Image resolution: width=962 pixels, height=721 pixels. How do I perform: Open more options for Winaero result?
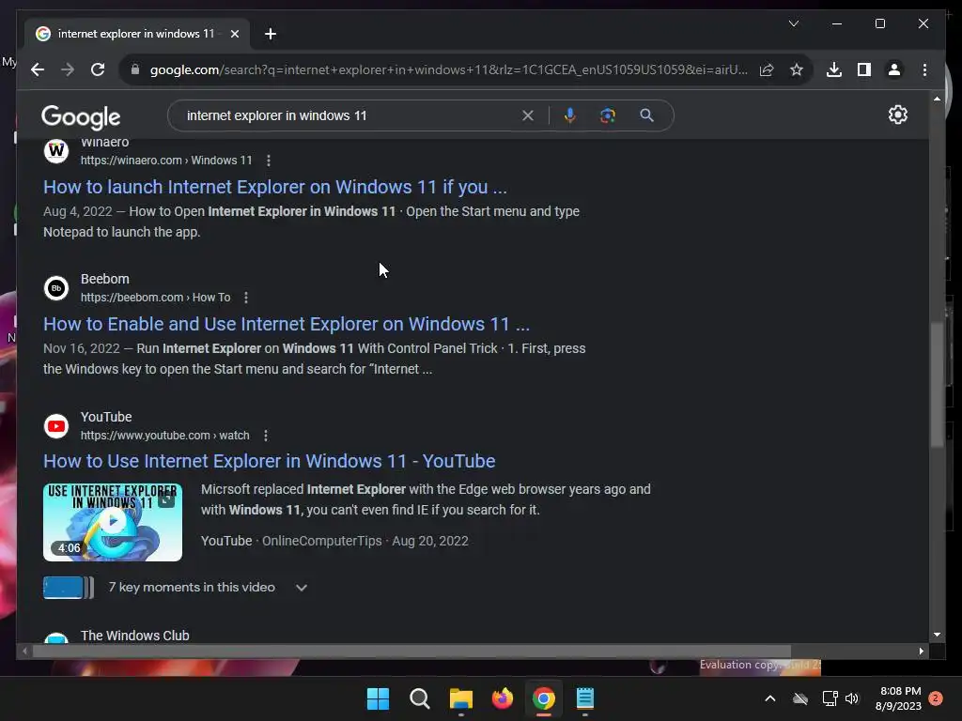pyautogui.click(x=269, y=161)
